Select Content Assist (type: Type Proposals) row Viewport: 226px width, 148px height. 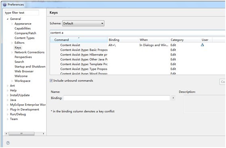pos(137,69)
